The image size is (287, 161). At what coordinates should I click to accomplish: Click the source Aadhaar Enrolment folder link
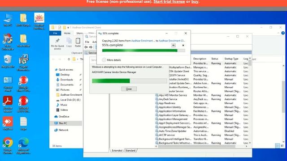pyautogui.click(x=143, y=41)
